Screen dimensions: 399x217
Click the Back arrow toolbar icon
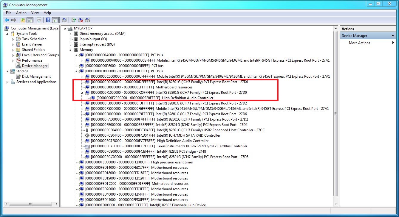(x=7, y=20)
